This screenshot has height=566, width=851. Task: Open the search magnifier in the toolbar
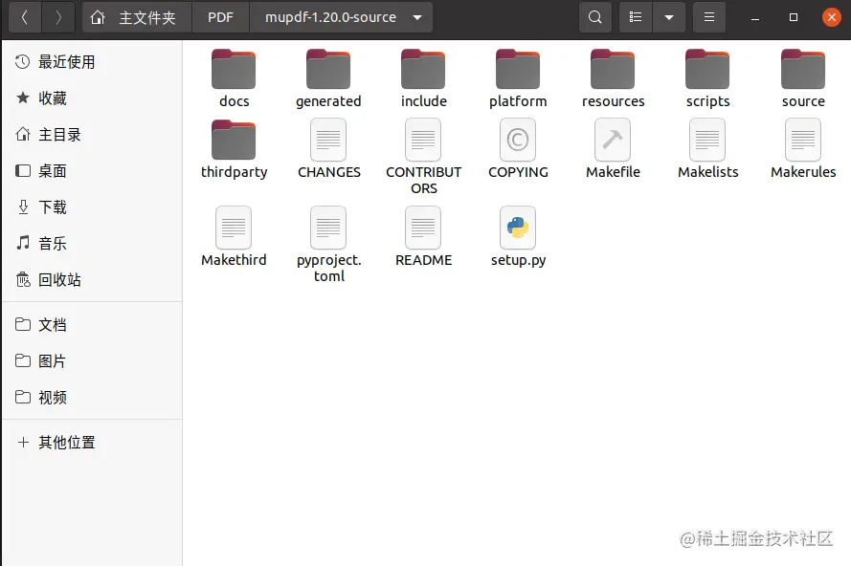click(595, 17)
